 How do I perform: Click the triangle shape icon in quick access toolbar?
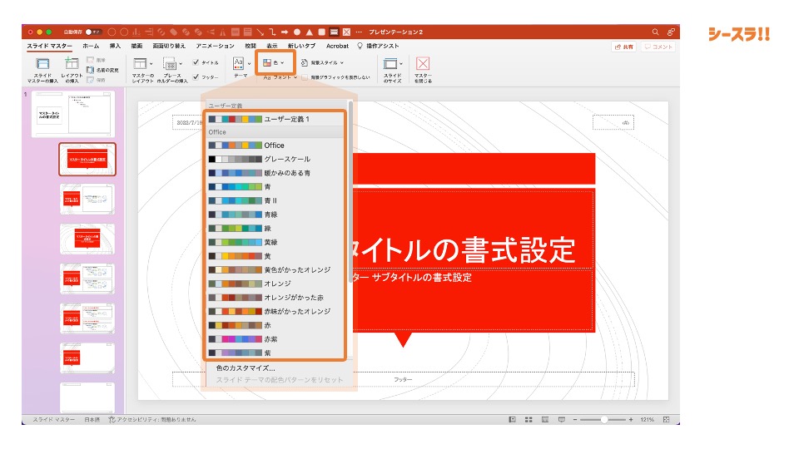pyautogui.click(x=310, y=32)
